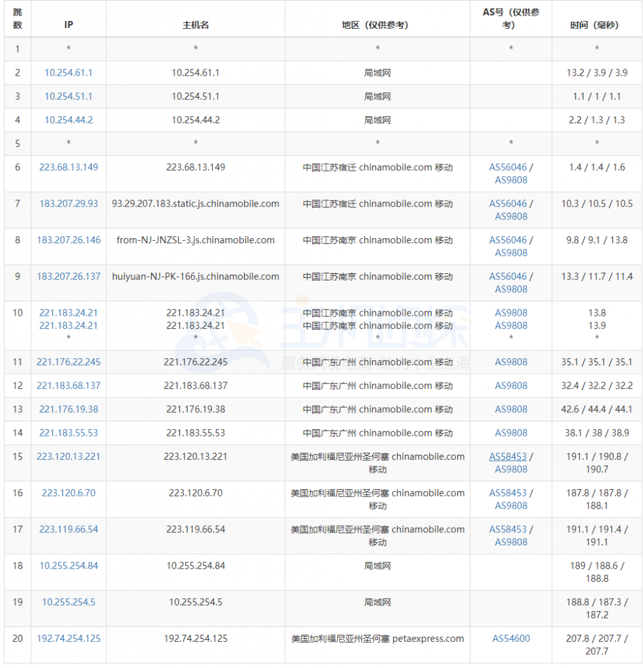643x668 pixels.
Task: Click the 223.68.13.149 IP address link
Action: 68,167
